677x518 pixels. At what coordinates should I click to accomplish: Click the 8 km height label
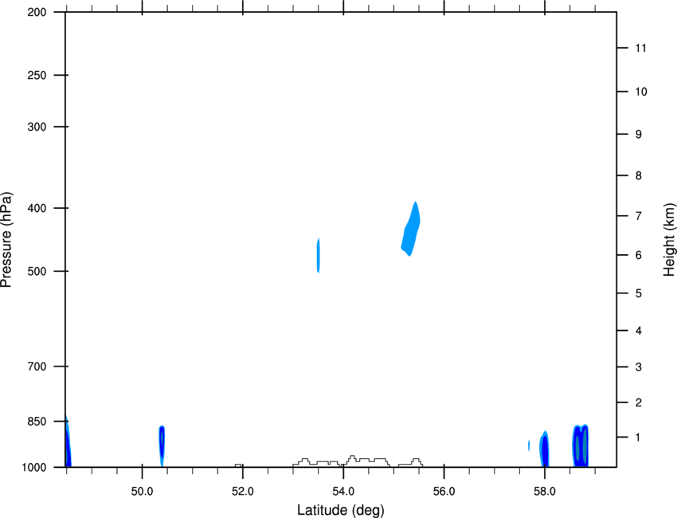pyautogui.click(x=639, y=176)
